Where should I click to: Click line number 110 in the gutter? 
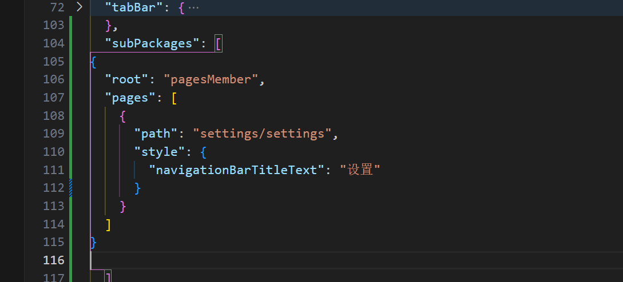tap(54, 152)
